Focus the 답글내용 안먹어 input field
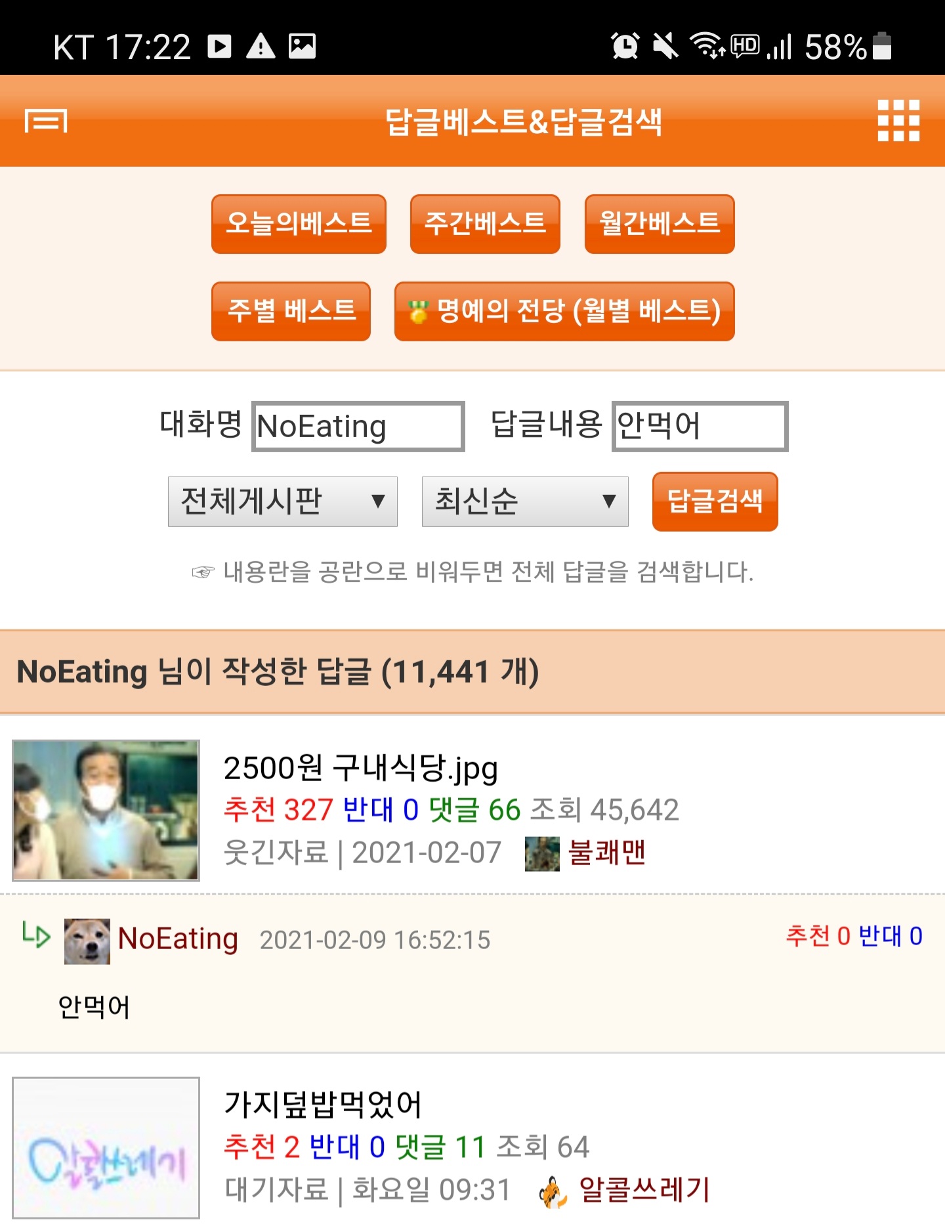The height and width of the screenshot is (1228, 945). pos(700,427)
